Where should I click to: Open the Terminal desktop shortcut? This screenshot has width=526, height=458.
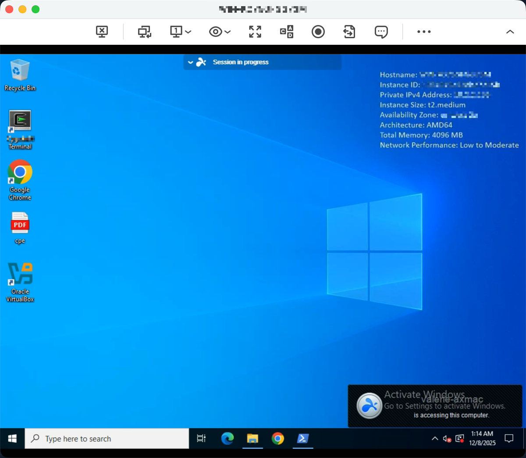(20, 121)
